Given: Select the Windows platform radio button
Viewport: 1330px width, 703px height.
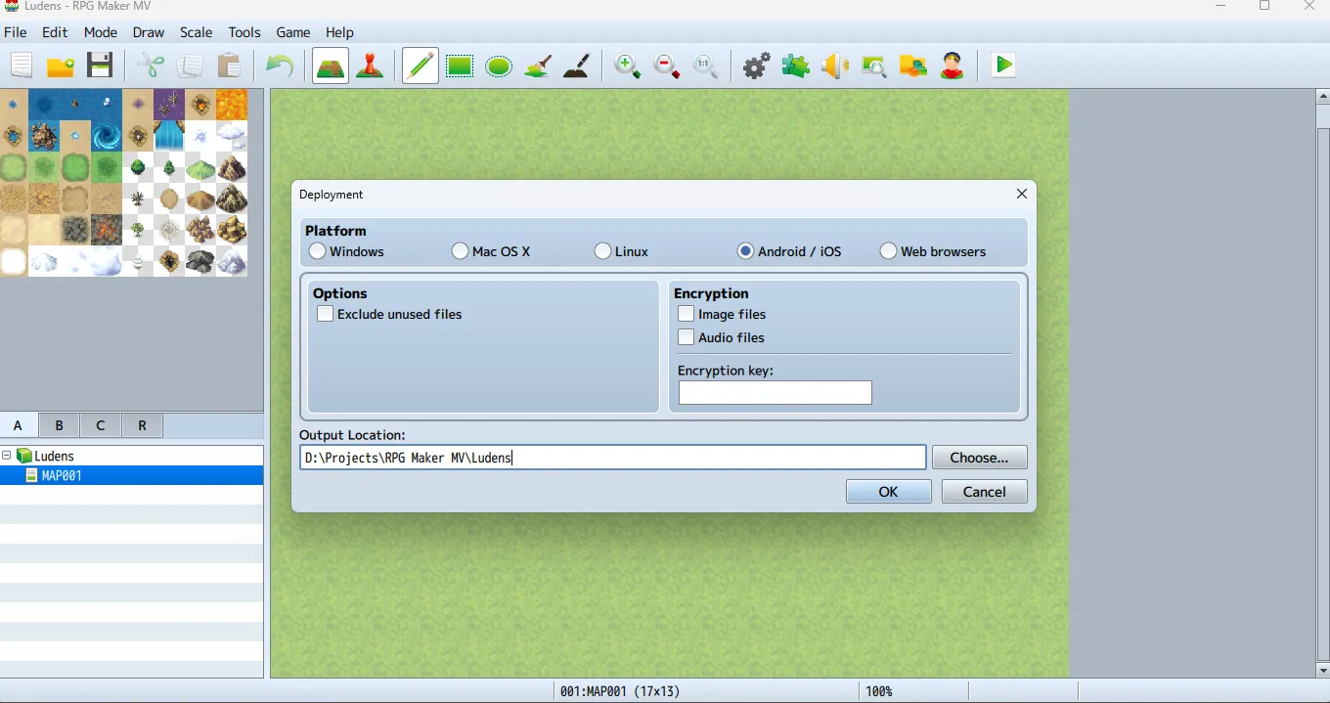Looking at the screenshot, I should (317, 250).
